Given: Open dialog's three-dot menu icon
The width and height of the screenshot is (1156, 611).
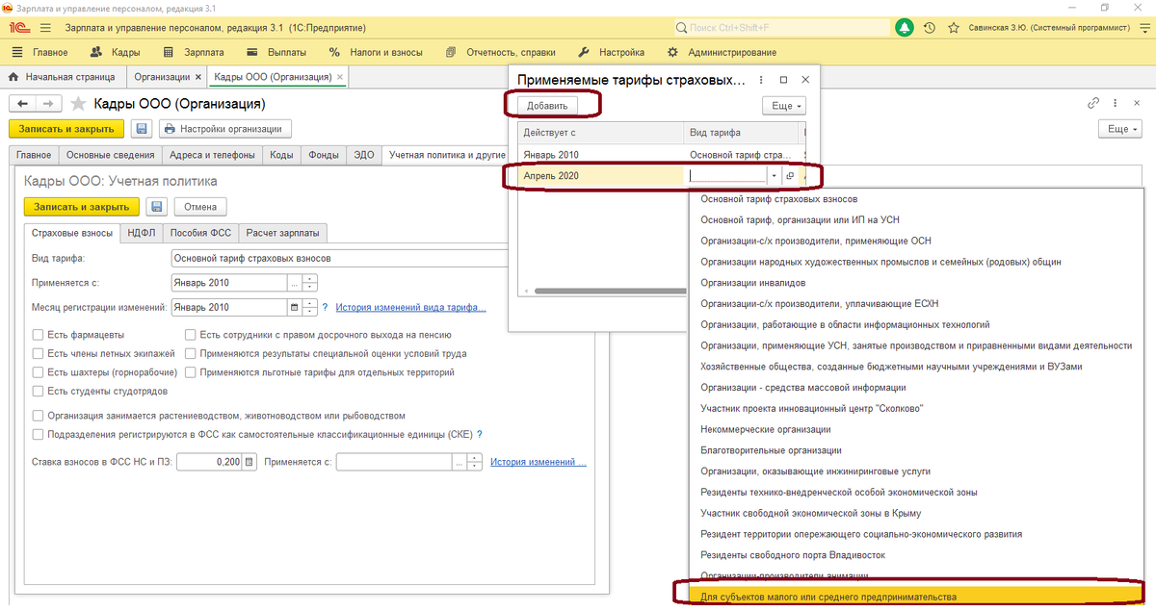Looking at the screenshot, I should 761,81.
